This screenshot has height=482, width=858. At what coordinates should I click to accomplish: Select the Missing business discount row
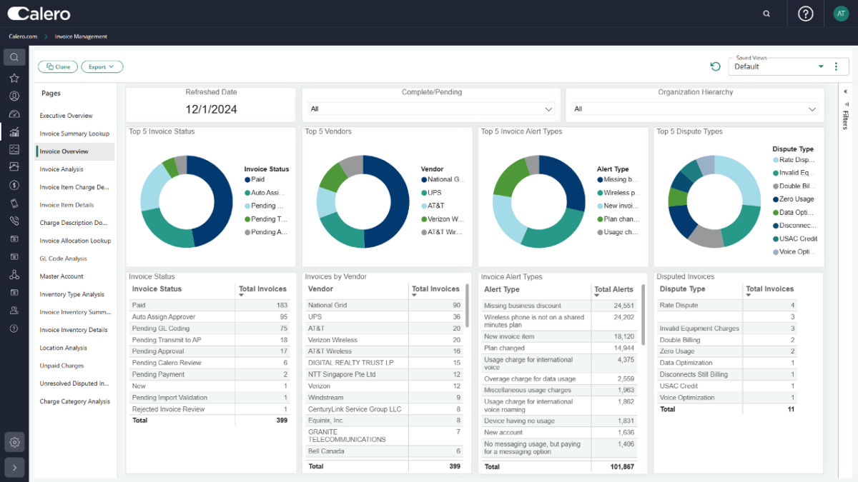(x=560, y=306)
